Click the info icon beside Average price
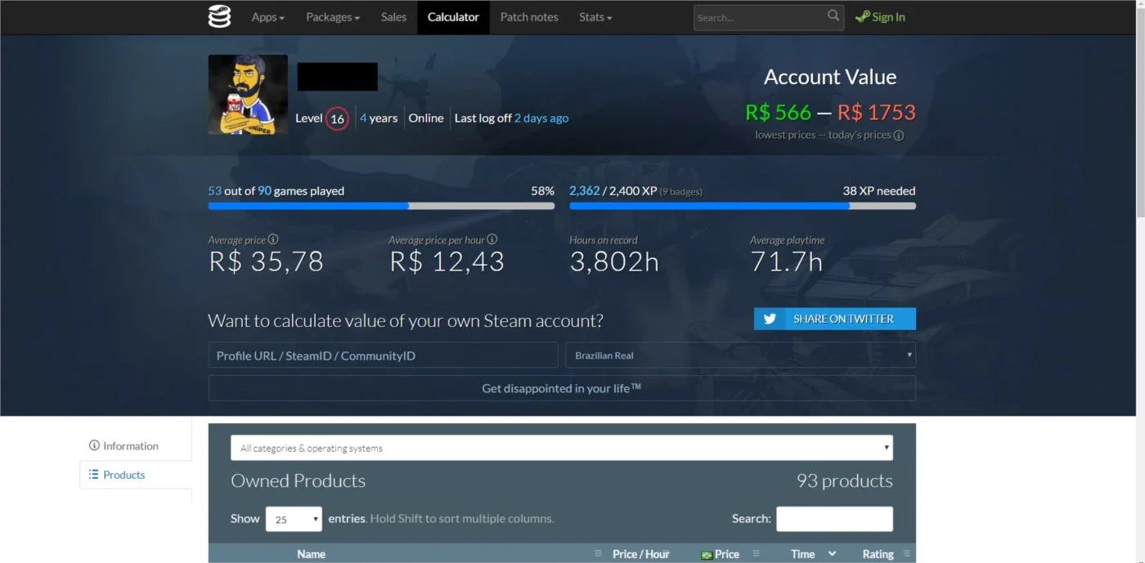The image size is (1145, 563). (273, 239)
